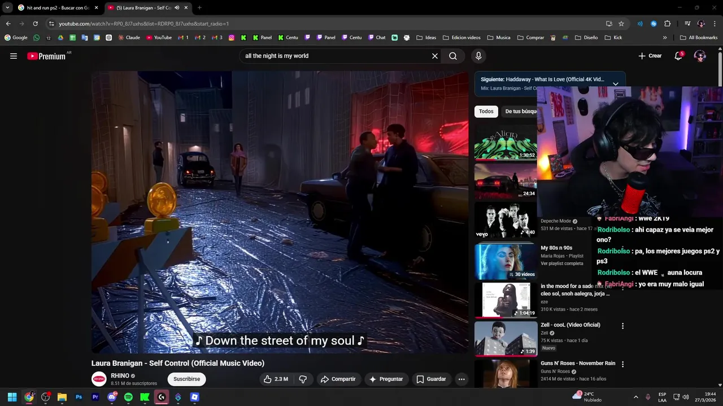Open the Google bookmark
The height and width of the screenshot is (406, 723).
point(16,38)
